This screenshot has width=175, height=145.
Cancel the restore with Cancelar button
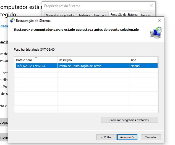[x=150, y=137]
